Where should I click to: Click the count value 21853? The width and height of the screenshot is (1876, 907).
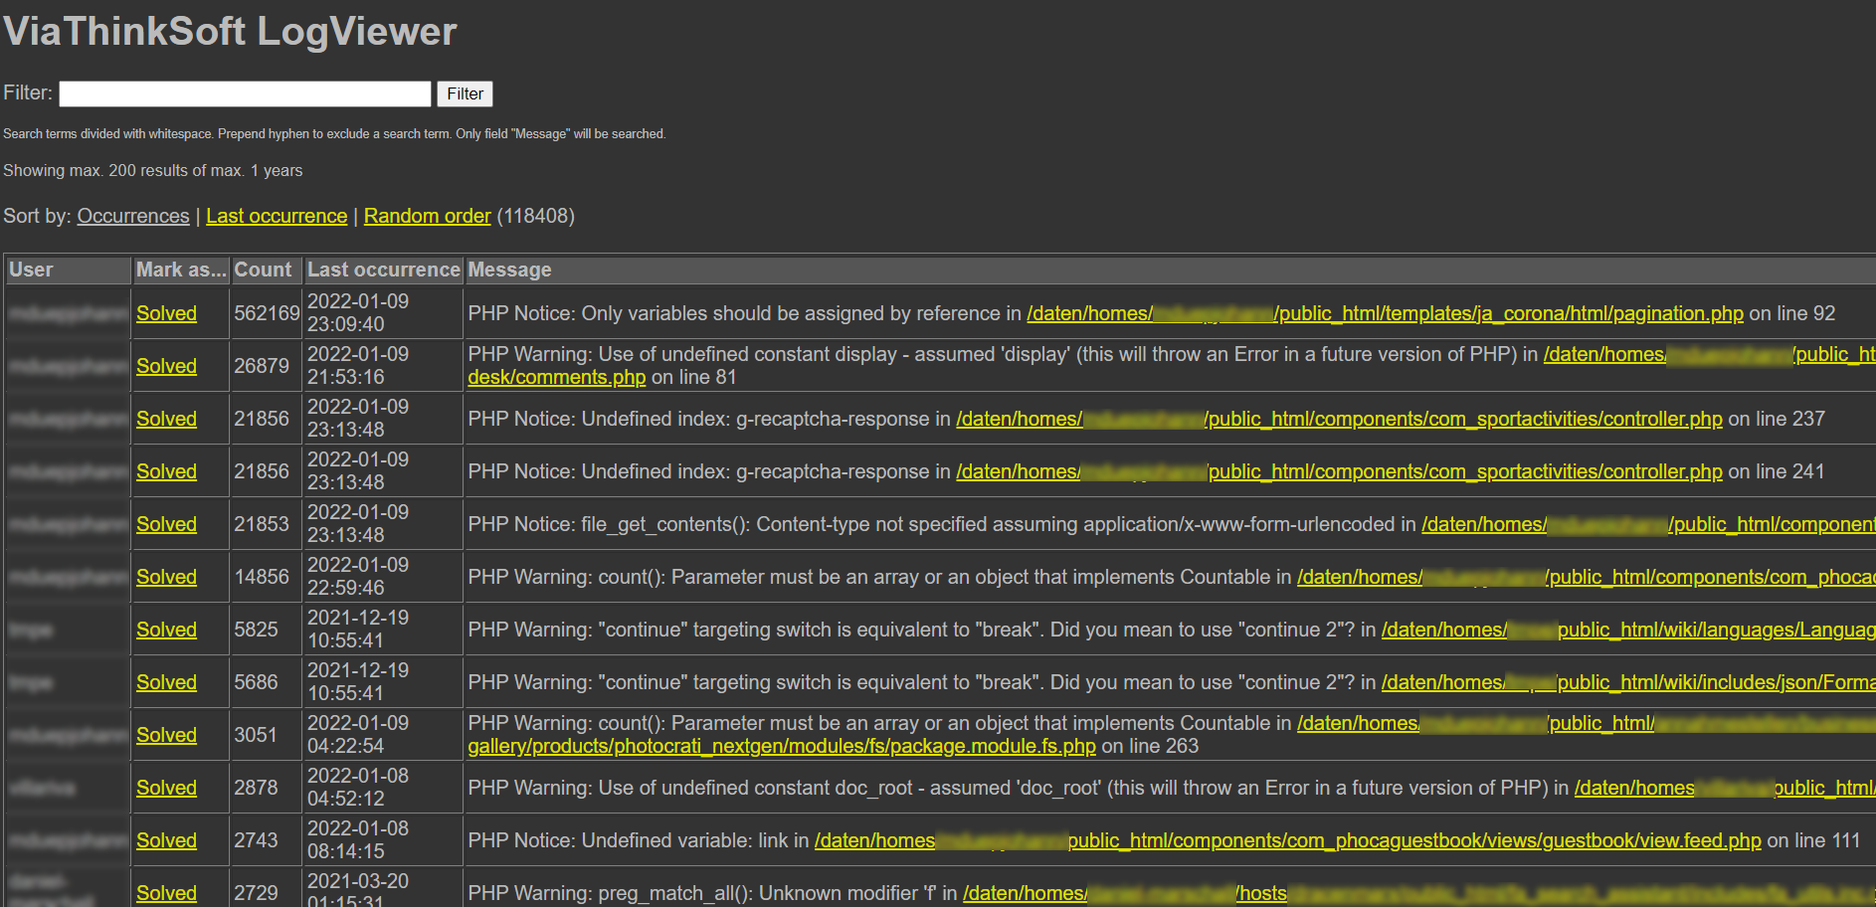262,524
